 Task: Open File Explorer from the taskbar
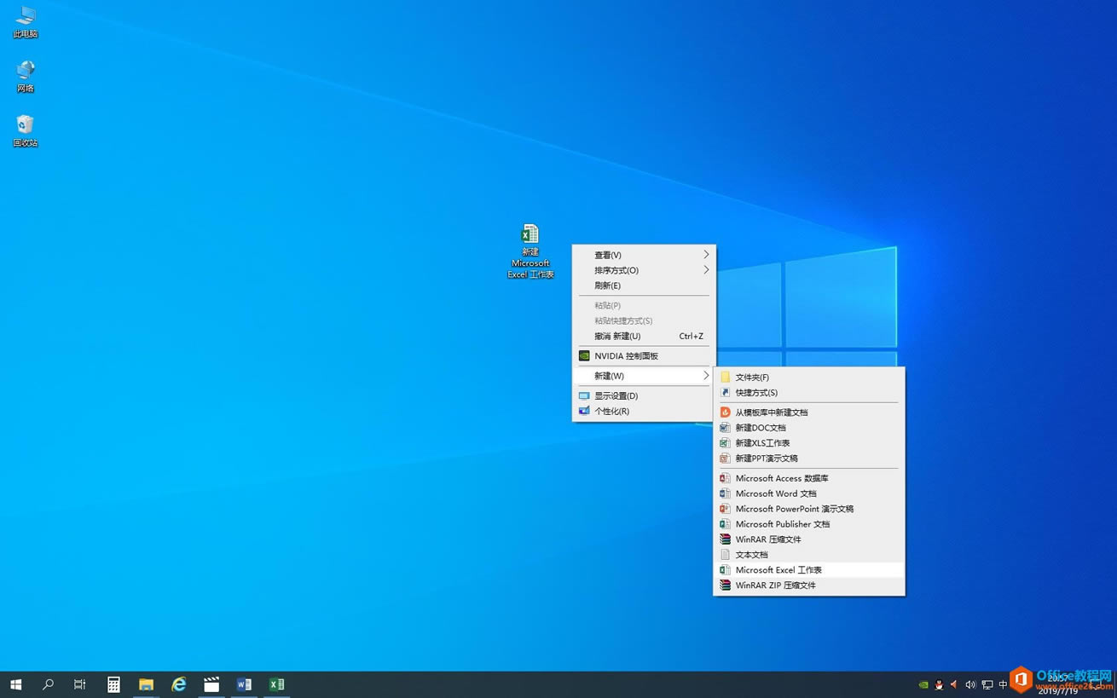(146, 684)
